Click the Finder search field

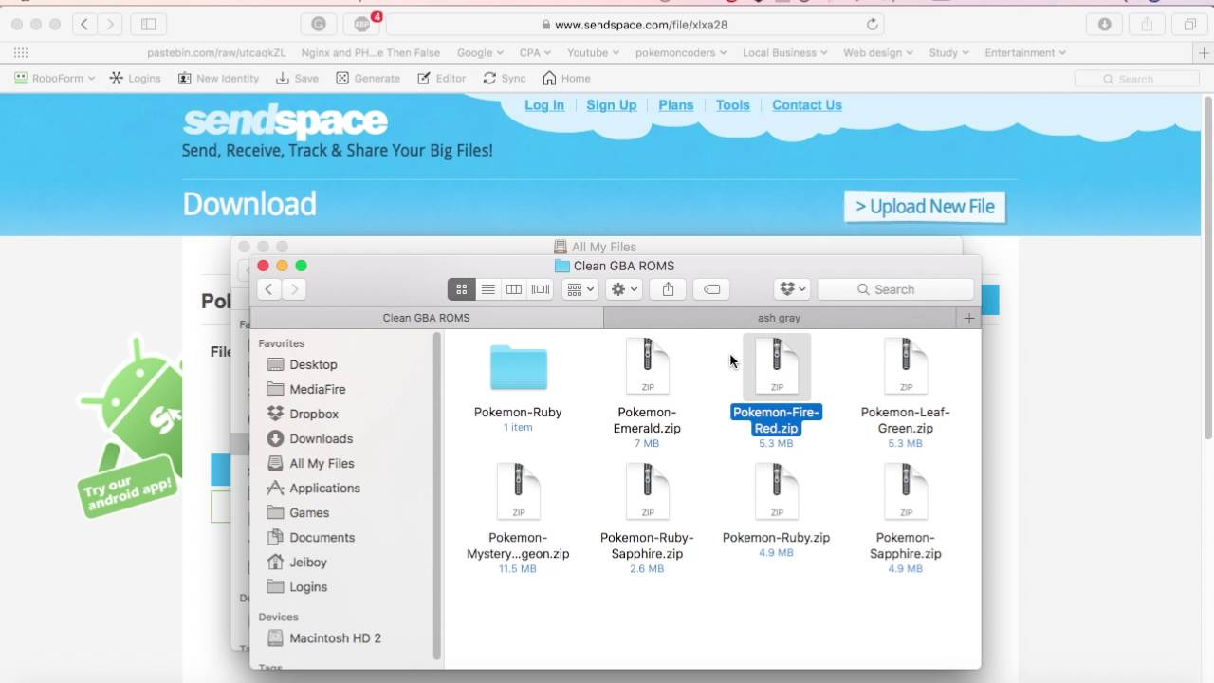pos(895,289)
